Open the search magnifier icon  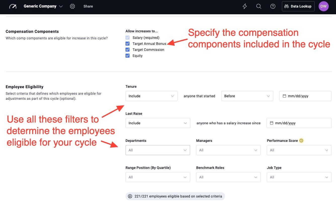(x=259, y=6)
